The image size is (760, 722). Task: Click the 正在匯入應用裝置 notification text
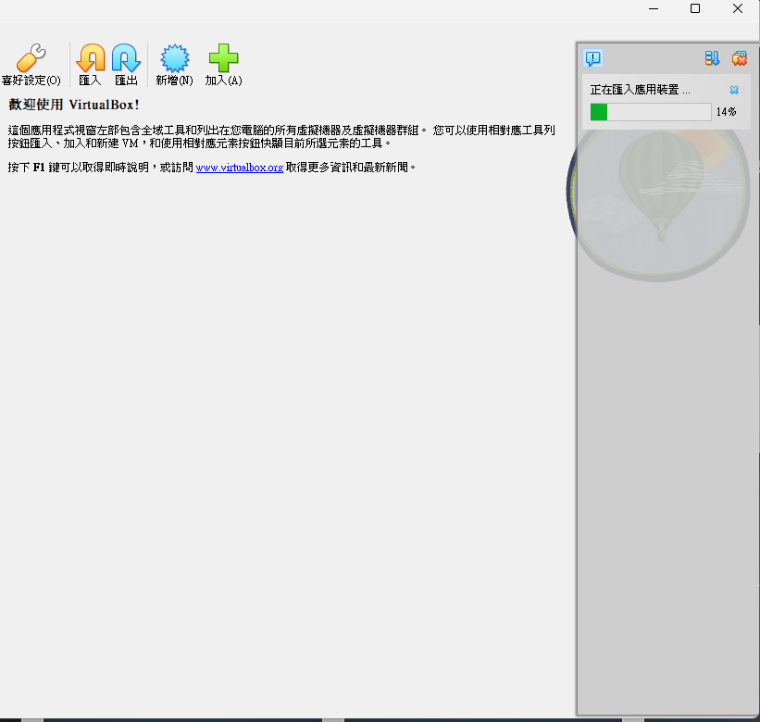click(640, 90)
